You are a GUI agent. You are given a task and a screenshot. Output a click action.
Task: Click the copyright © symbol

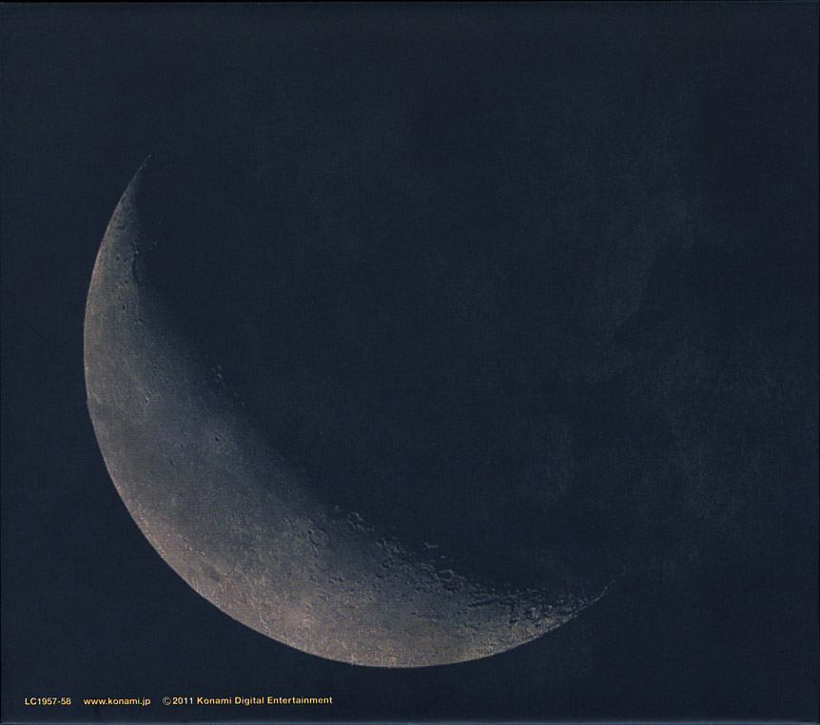tap(166, 701)
